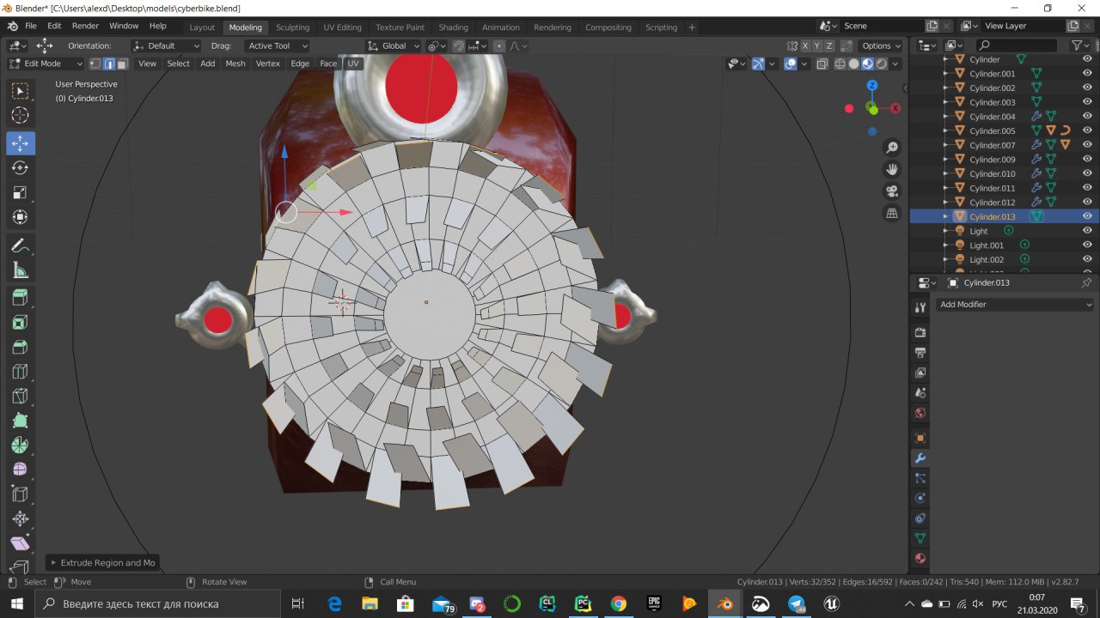Image resolution: width=1100 pixels, height=618 pixels.
Task: Enable vertex select mode
Action: click(95, 64)
